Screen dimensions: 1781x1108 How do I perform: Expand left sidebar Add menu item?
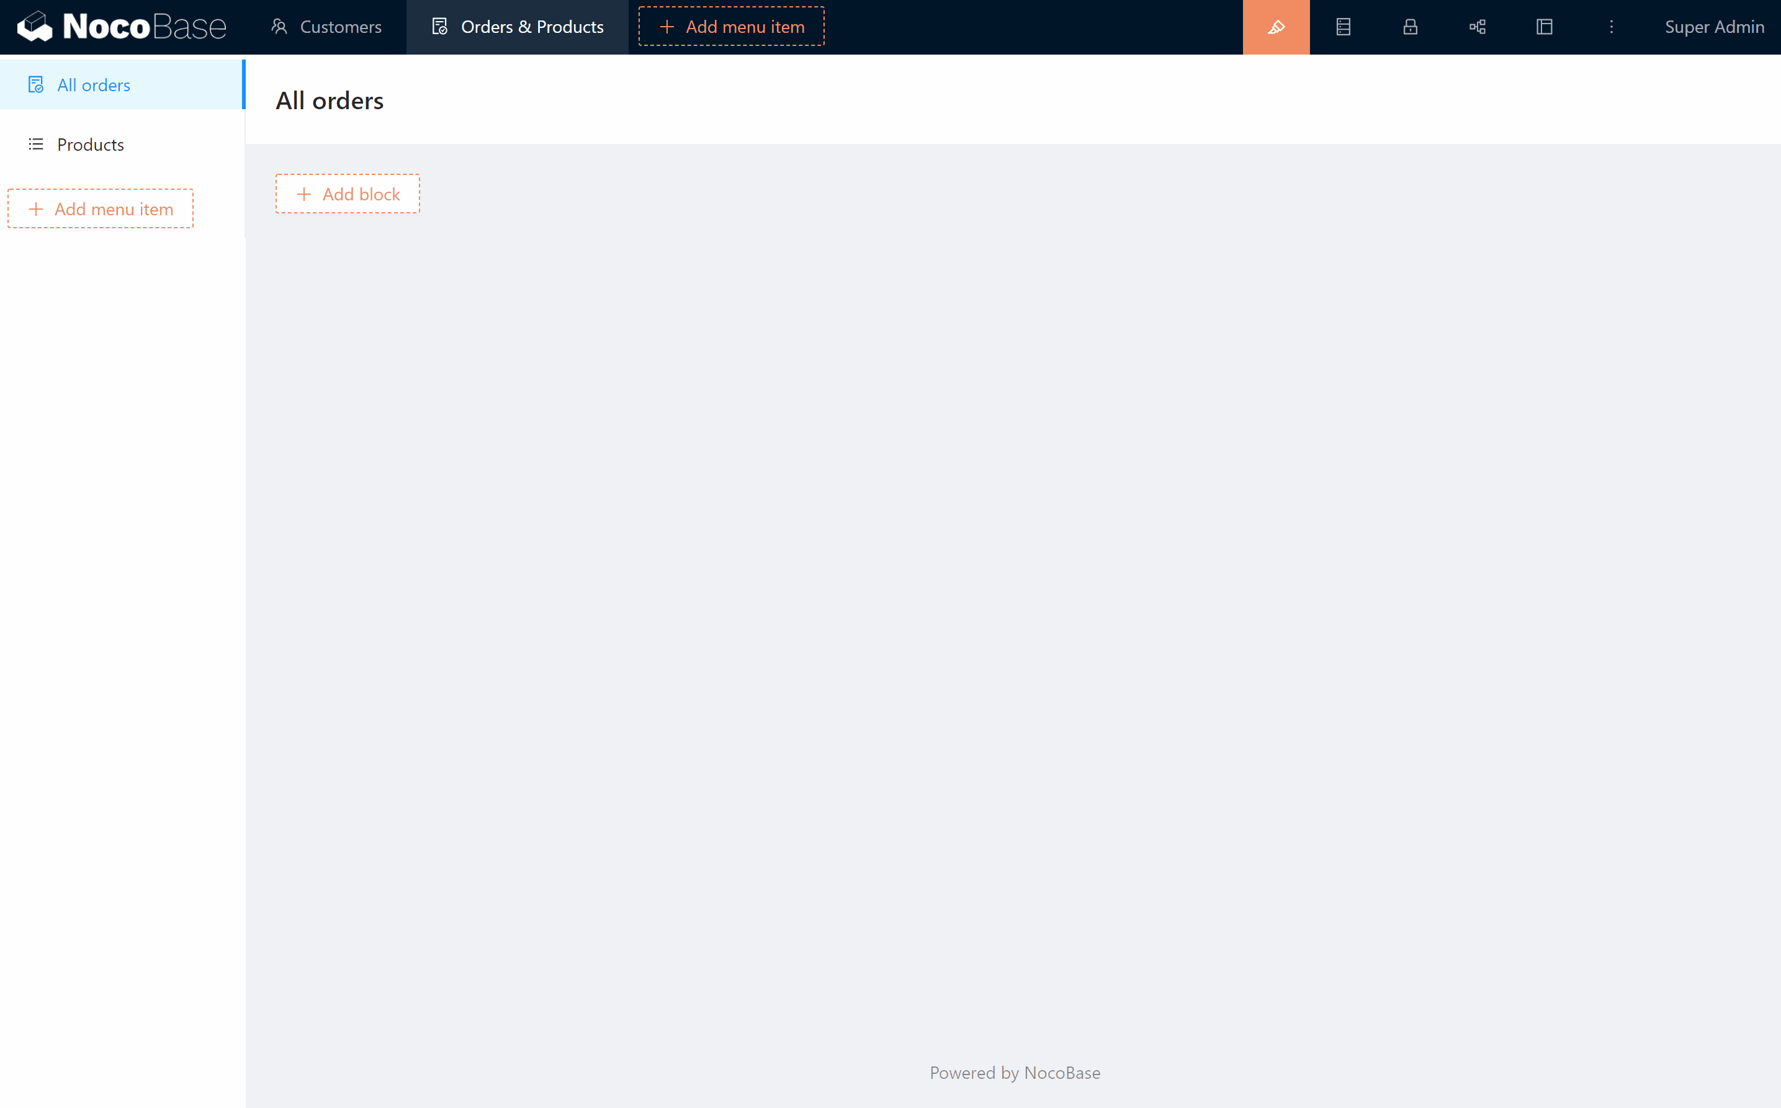pos(101,208)
